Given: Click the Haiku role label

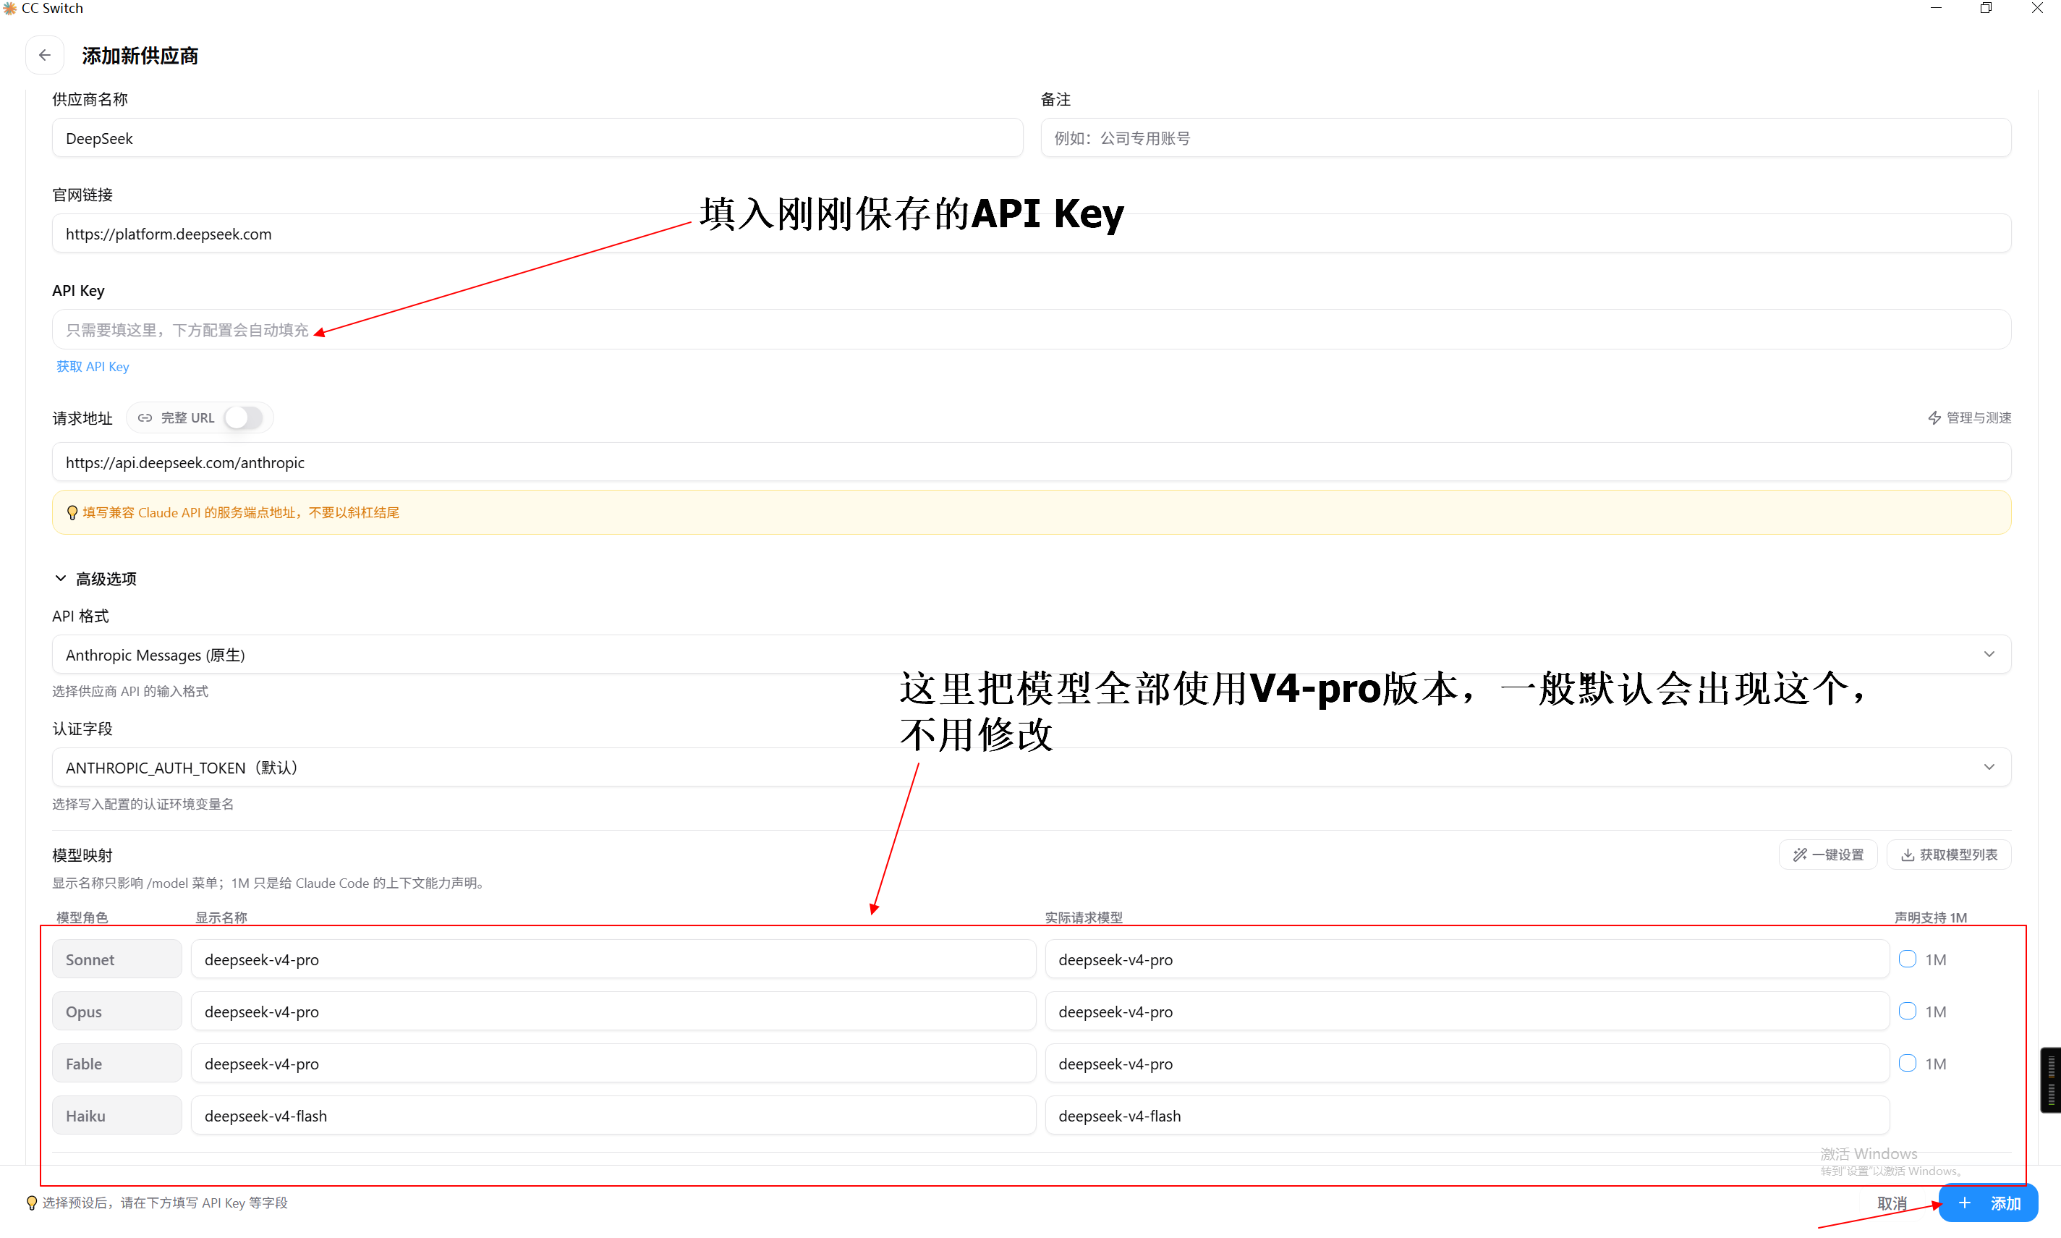Looking at the screenshot, I should 116,1116.
